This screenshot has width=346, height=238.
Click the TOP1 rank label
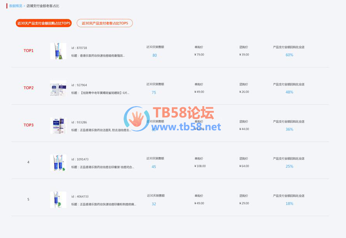tap(28, 51)
